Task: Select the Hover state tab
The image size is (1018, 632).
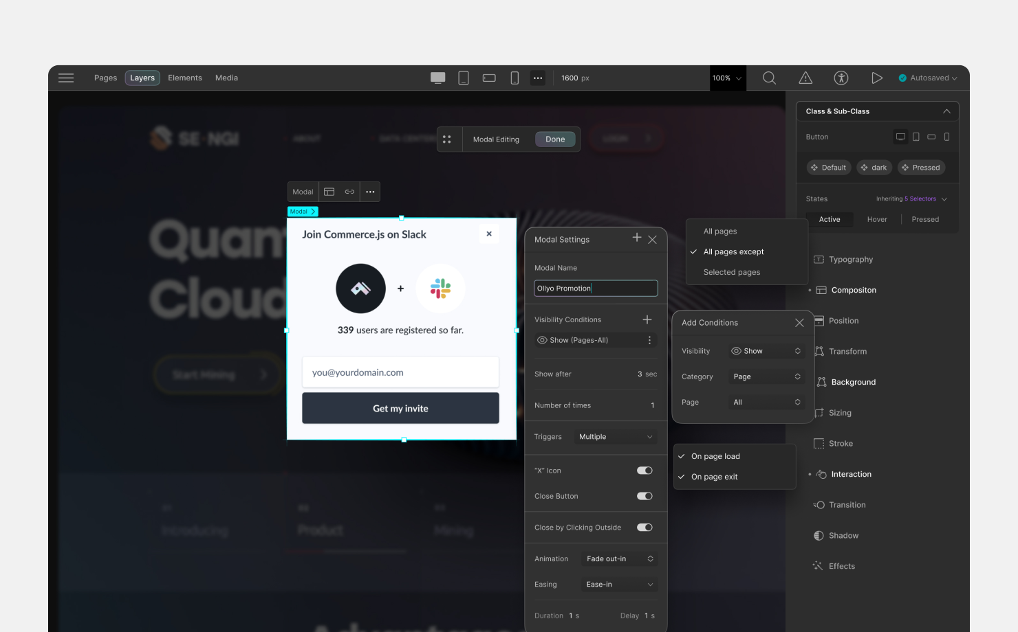Action: pyautogui.click(x=877, y=219)
